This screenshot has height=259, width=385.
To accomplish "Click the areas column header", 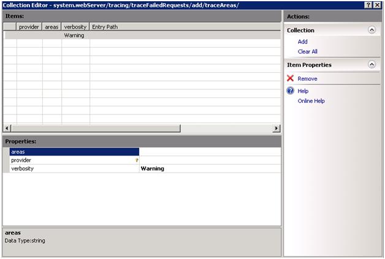I will click(x=51, y=27).
